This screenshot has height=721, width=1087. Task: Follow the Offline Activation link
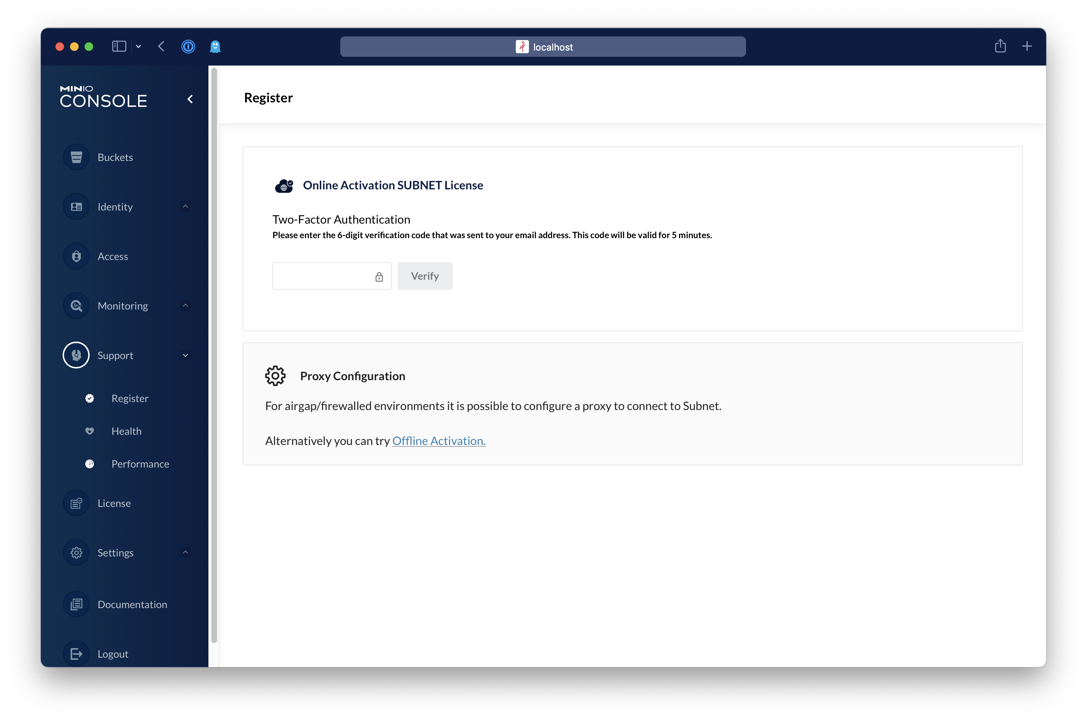pos(439,441)
